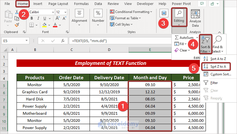
Task: Apply the yellow fill color swatch
Action: (x=44, y=25)
